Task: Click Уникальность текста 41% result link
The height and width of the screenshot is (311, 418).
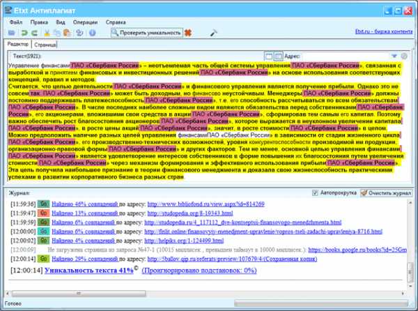Action: point(88,270)
